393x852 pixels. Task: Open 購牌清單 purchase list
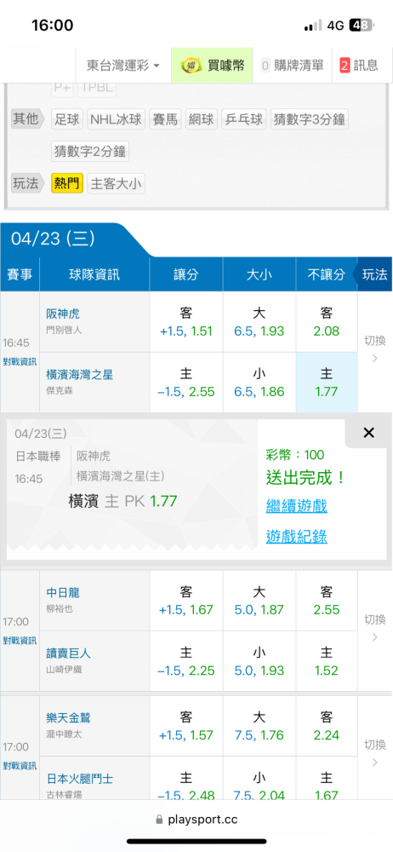click(x=292, y=66)
